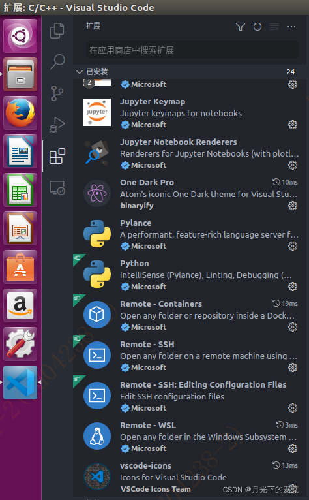Open the Jupyter Keymap extension logo
The image size is (309, 500).
tap(97, 112)
